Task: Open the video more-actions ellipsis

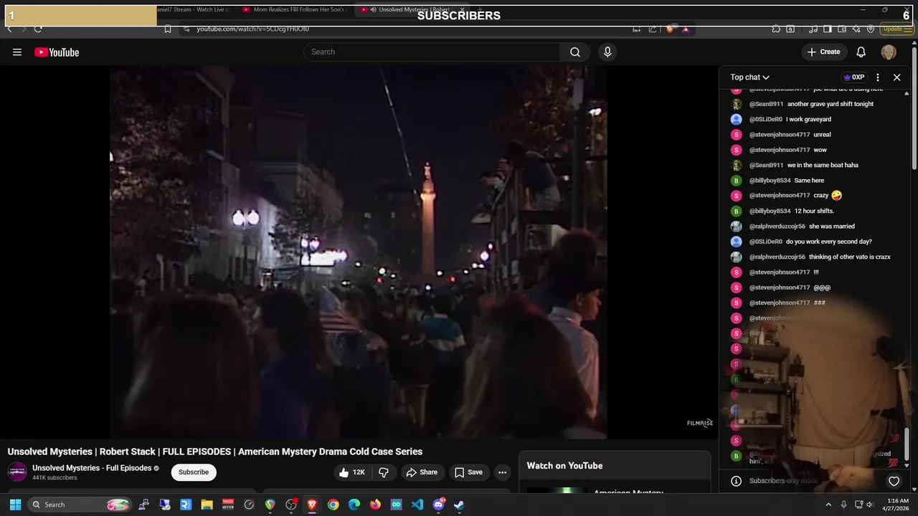Action: point(502,472)
